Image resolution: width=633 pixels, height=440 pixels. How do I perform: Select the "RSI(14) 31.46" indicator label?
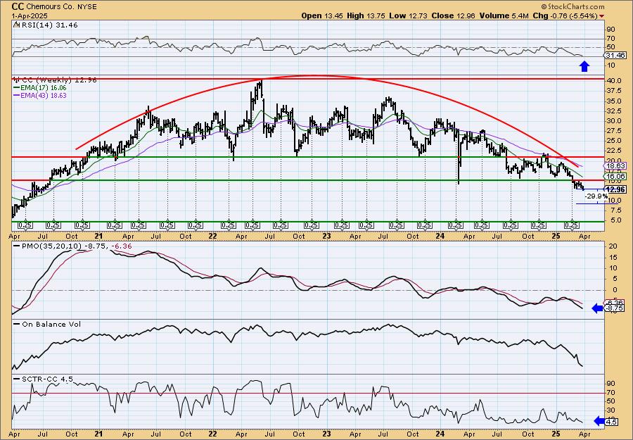[x=49, y=25]
